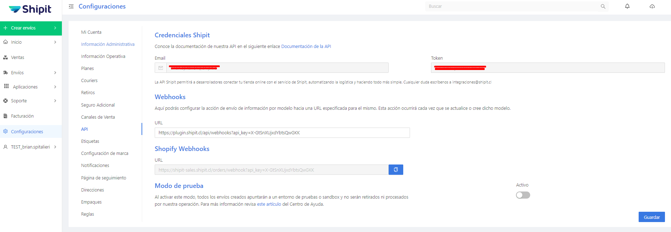
Task: Select the API settings tab
Action: pyautogui.click(x=84, y=129)
